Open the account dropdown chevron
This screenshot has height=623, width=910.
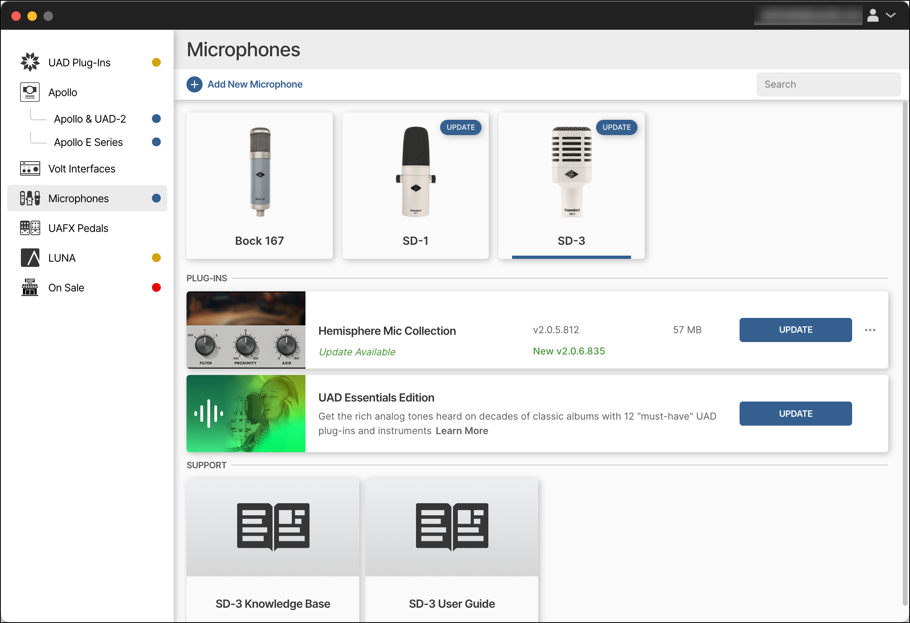[891, 15]
